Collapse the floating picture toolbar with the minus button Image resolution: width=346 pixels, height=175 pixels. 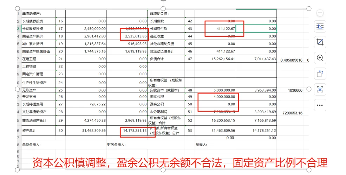pyautogui.click(x=320, y=13)
